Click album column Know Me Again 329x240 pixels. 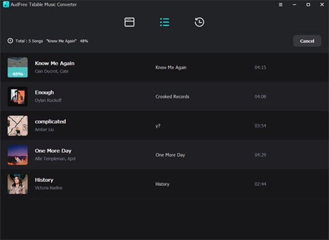click(x=171, y=68)
